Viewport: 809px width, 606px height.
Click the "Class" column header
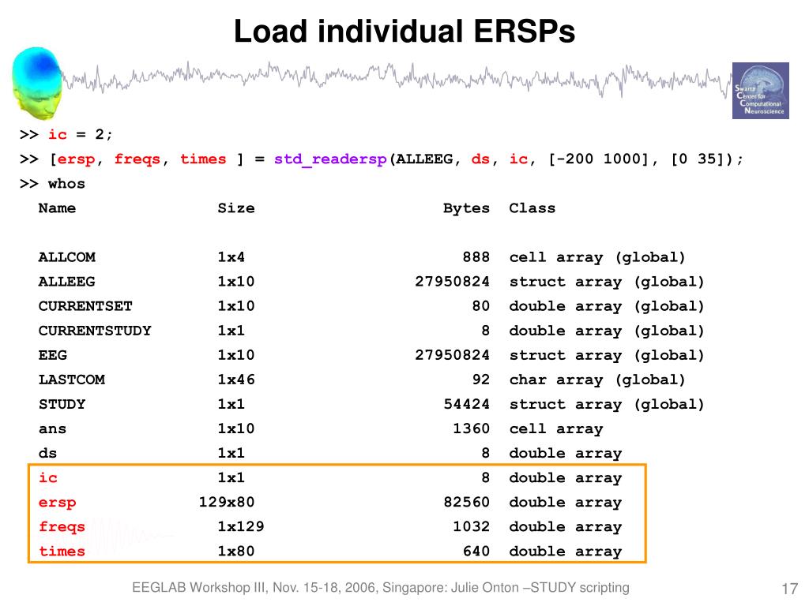pos(532,208)
